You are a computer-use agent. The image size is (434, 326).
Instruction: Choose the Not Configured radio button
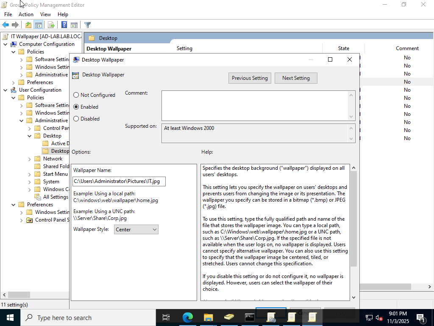coord(77,95)
